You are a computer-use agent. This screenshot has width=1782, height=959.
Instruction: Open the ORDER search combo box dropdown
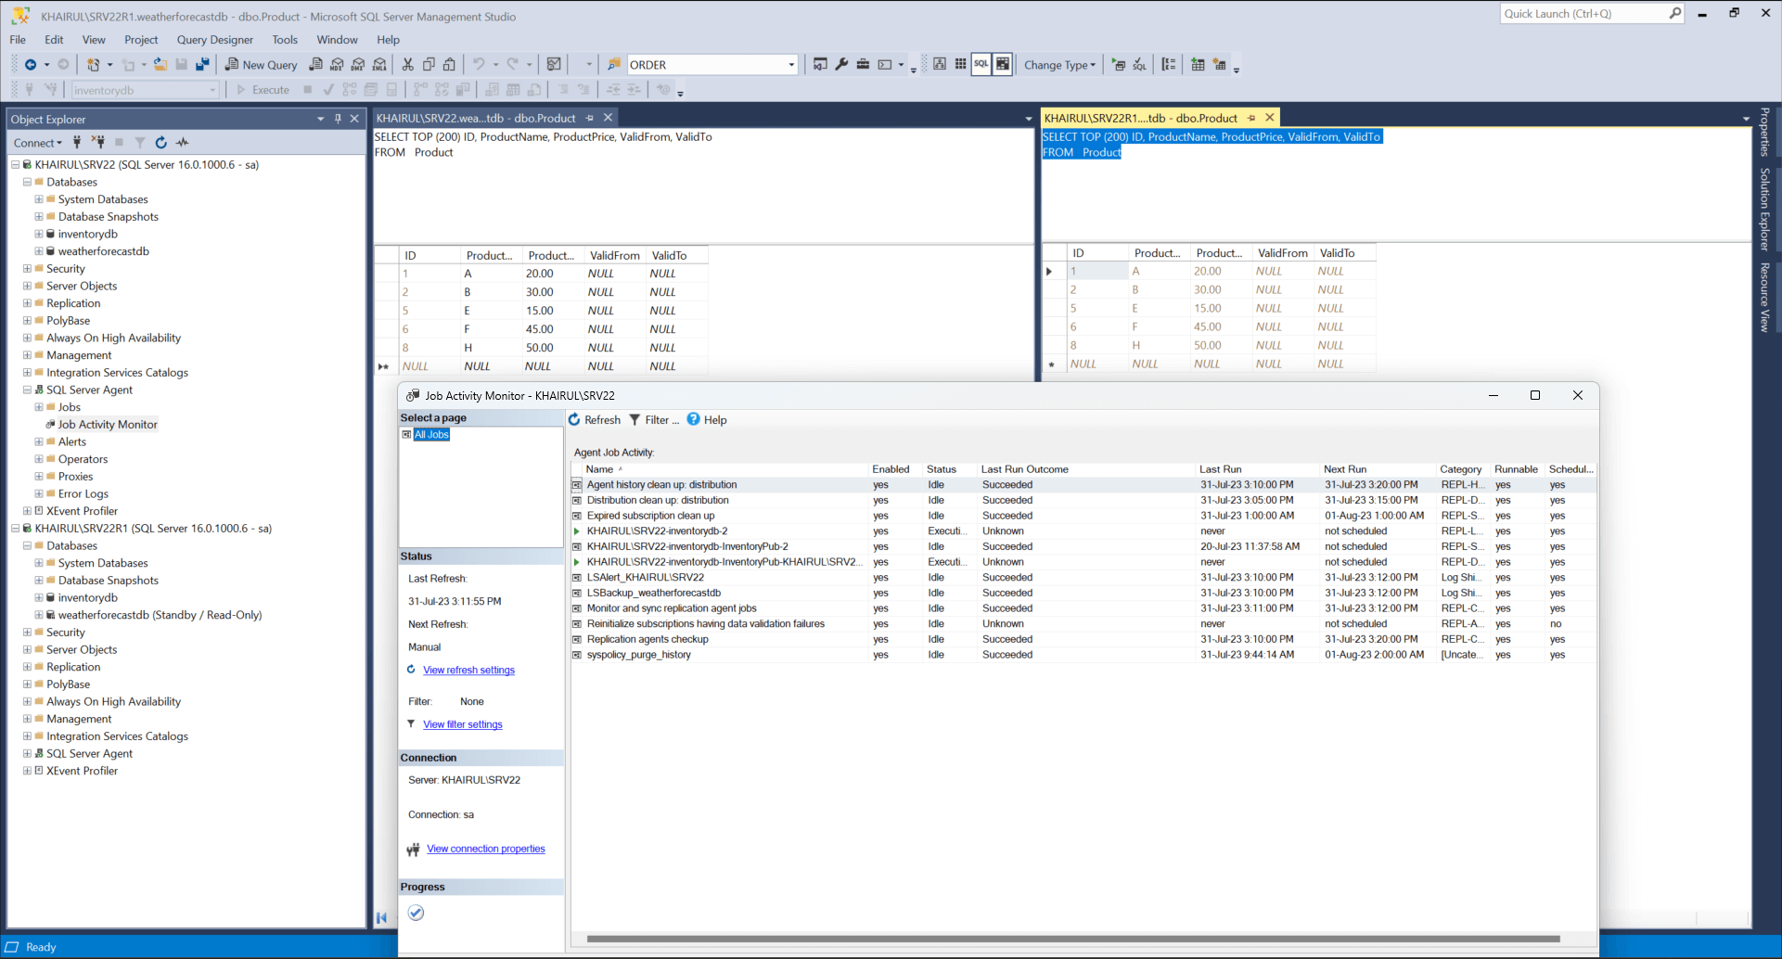tap(791, 65)
